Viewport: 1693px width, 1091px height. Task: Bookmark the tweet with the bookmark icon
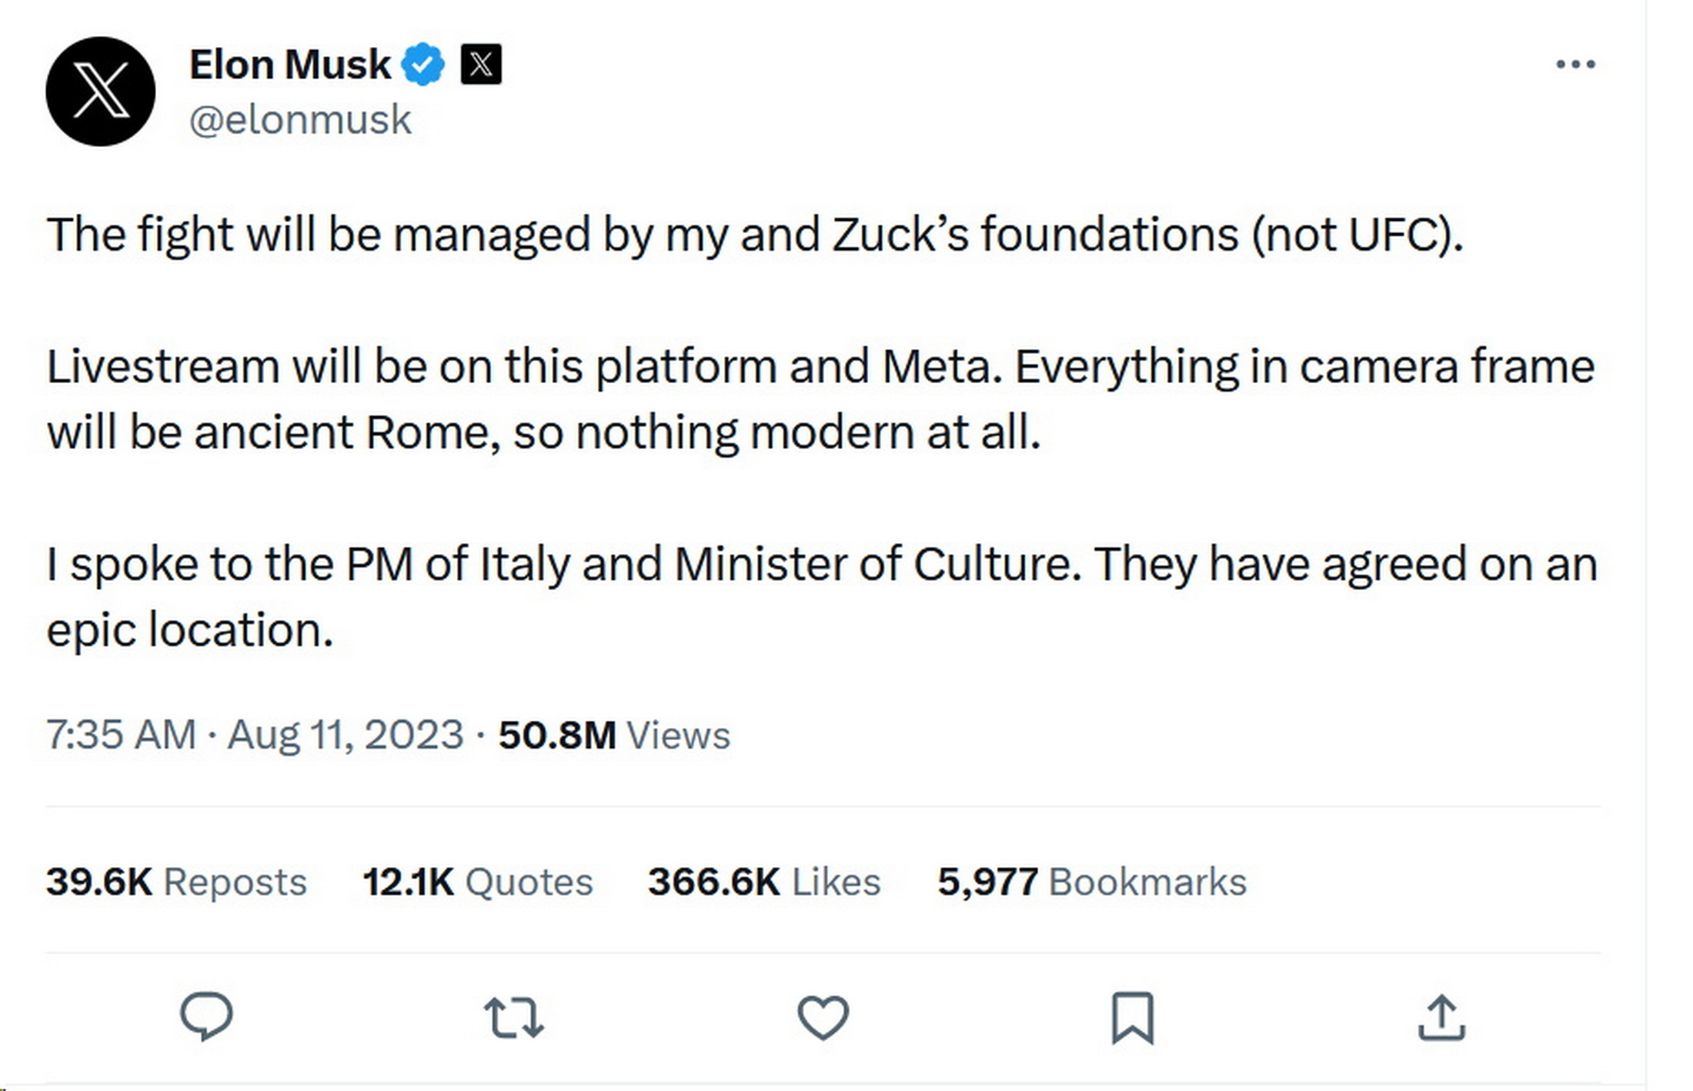coord(1133,1017)
